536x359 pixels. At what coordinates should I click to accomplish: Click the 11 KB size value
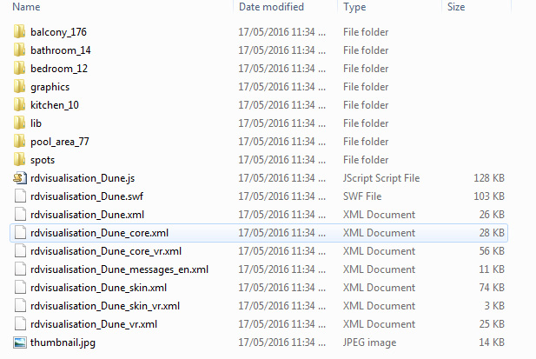[x=492, y=269]
